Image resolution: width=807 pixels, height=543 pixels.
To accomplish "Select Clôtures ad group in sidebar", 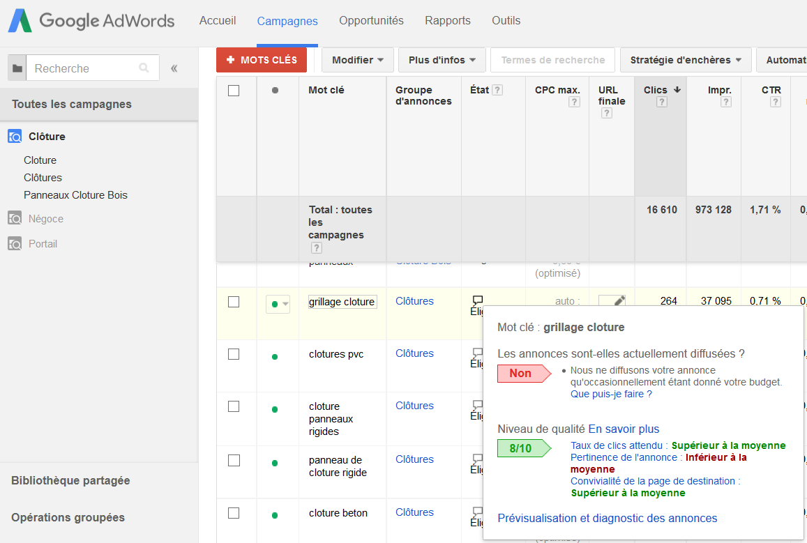I will coord(43,178).
